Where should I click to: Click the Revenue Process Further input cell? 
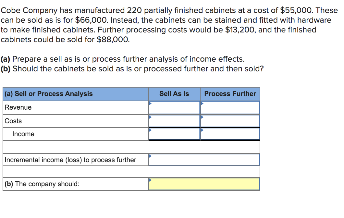pos(230,108)
